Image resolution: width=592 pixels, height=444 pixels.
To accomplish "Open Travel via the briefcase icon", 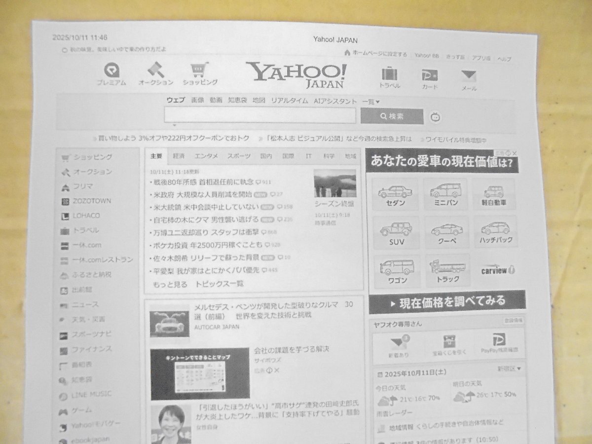I will (x=390, y=75).
